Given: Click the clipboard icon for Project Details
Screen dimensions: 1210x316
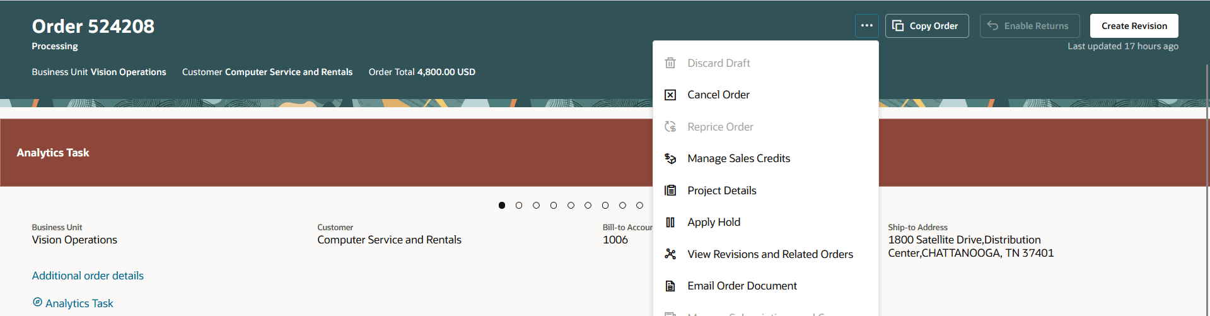Looking at the screenshot, I should coord(670,190).
